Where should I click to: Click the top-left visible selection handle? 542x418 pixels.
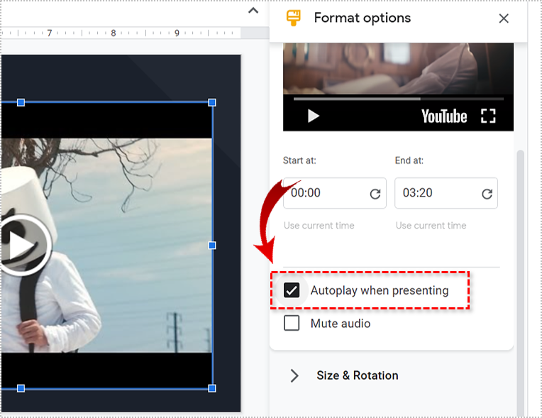21,102
